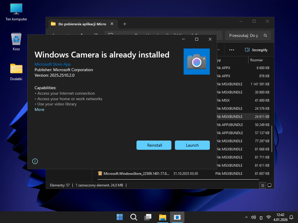Open the three-dot more options menu
The width and height of the screenshot is (298, 223).
click(x=232, y=50)
